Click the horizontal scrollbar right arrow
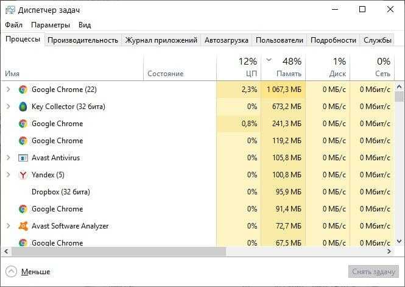This screenshot has width=405, height=287. (389, 251)
